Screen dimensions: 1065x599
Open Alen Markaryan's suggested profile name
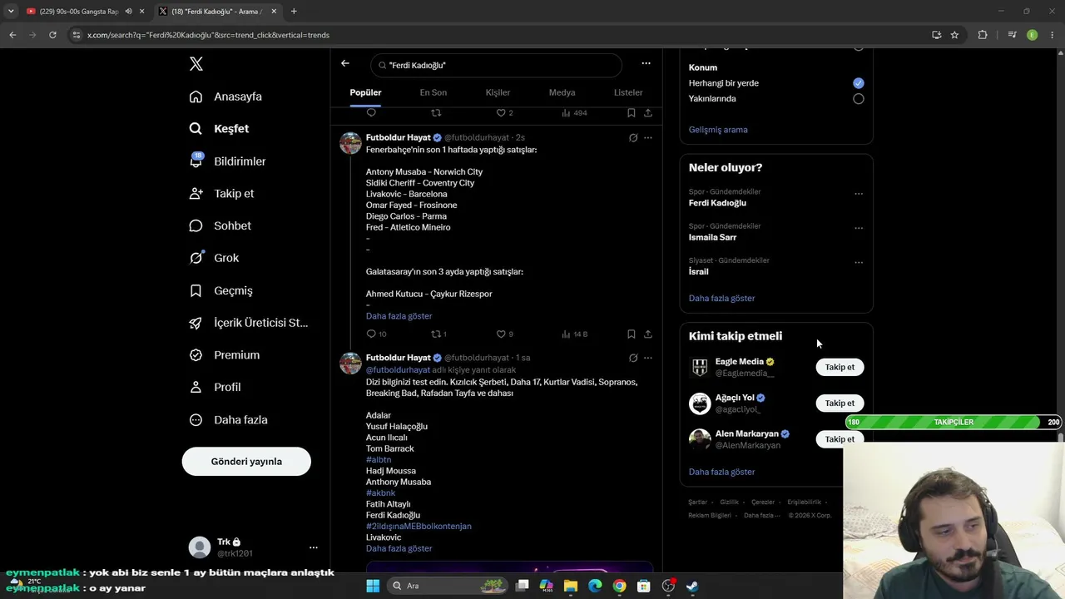pos(747,434)
